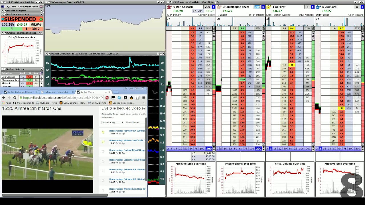Open the Chrome hamburger menu
The height and width of the screenshot is (205, 365).
[143, 98]
